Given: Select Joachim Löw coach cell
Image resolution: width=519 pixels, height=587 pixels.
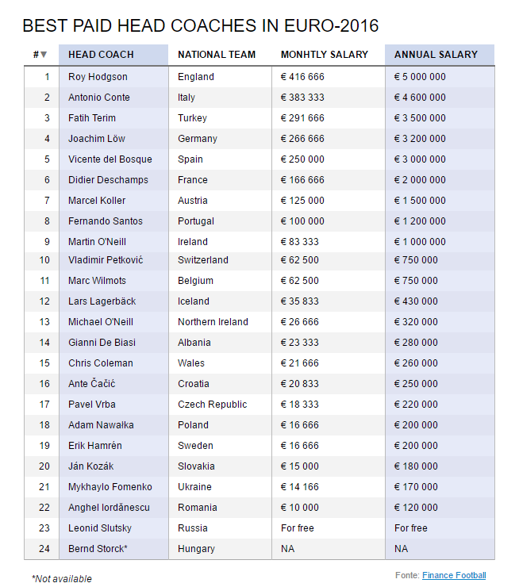Looking at the screenshot, I should pos(98,139).
